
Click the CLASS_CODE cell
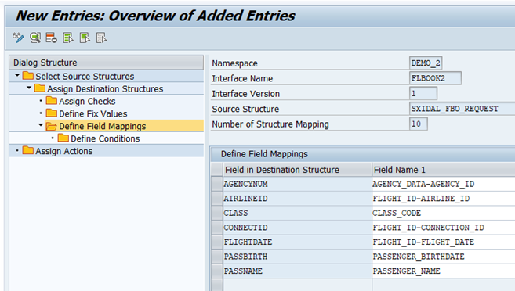tap(444, 213)
